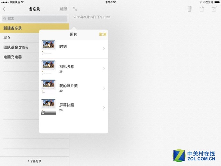Screen dimensions: 221x166
Task: Tap the 相机胶卷 album thumbnail
Action: [x=48, y=68]
